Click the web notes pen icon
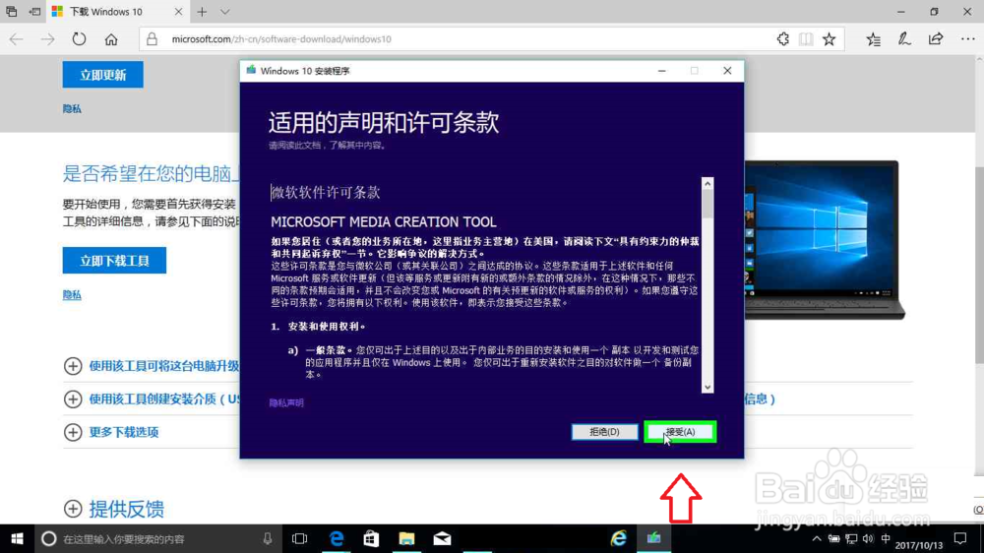Viewport: 984px width, 553px height. click(x=904, y=39)
